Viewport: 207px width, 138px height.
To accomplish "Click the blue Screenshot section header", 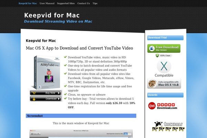I will [81, 116].
